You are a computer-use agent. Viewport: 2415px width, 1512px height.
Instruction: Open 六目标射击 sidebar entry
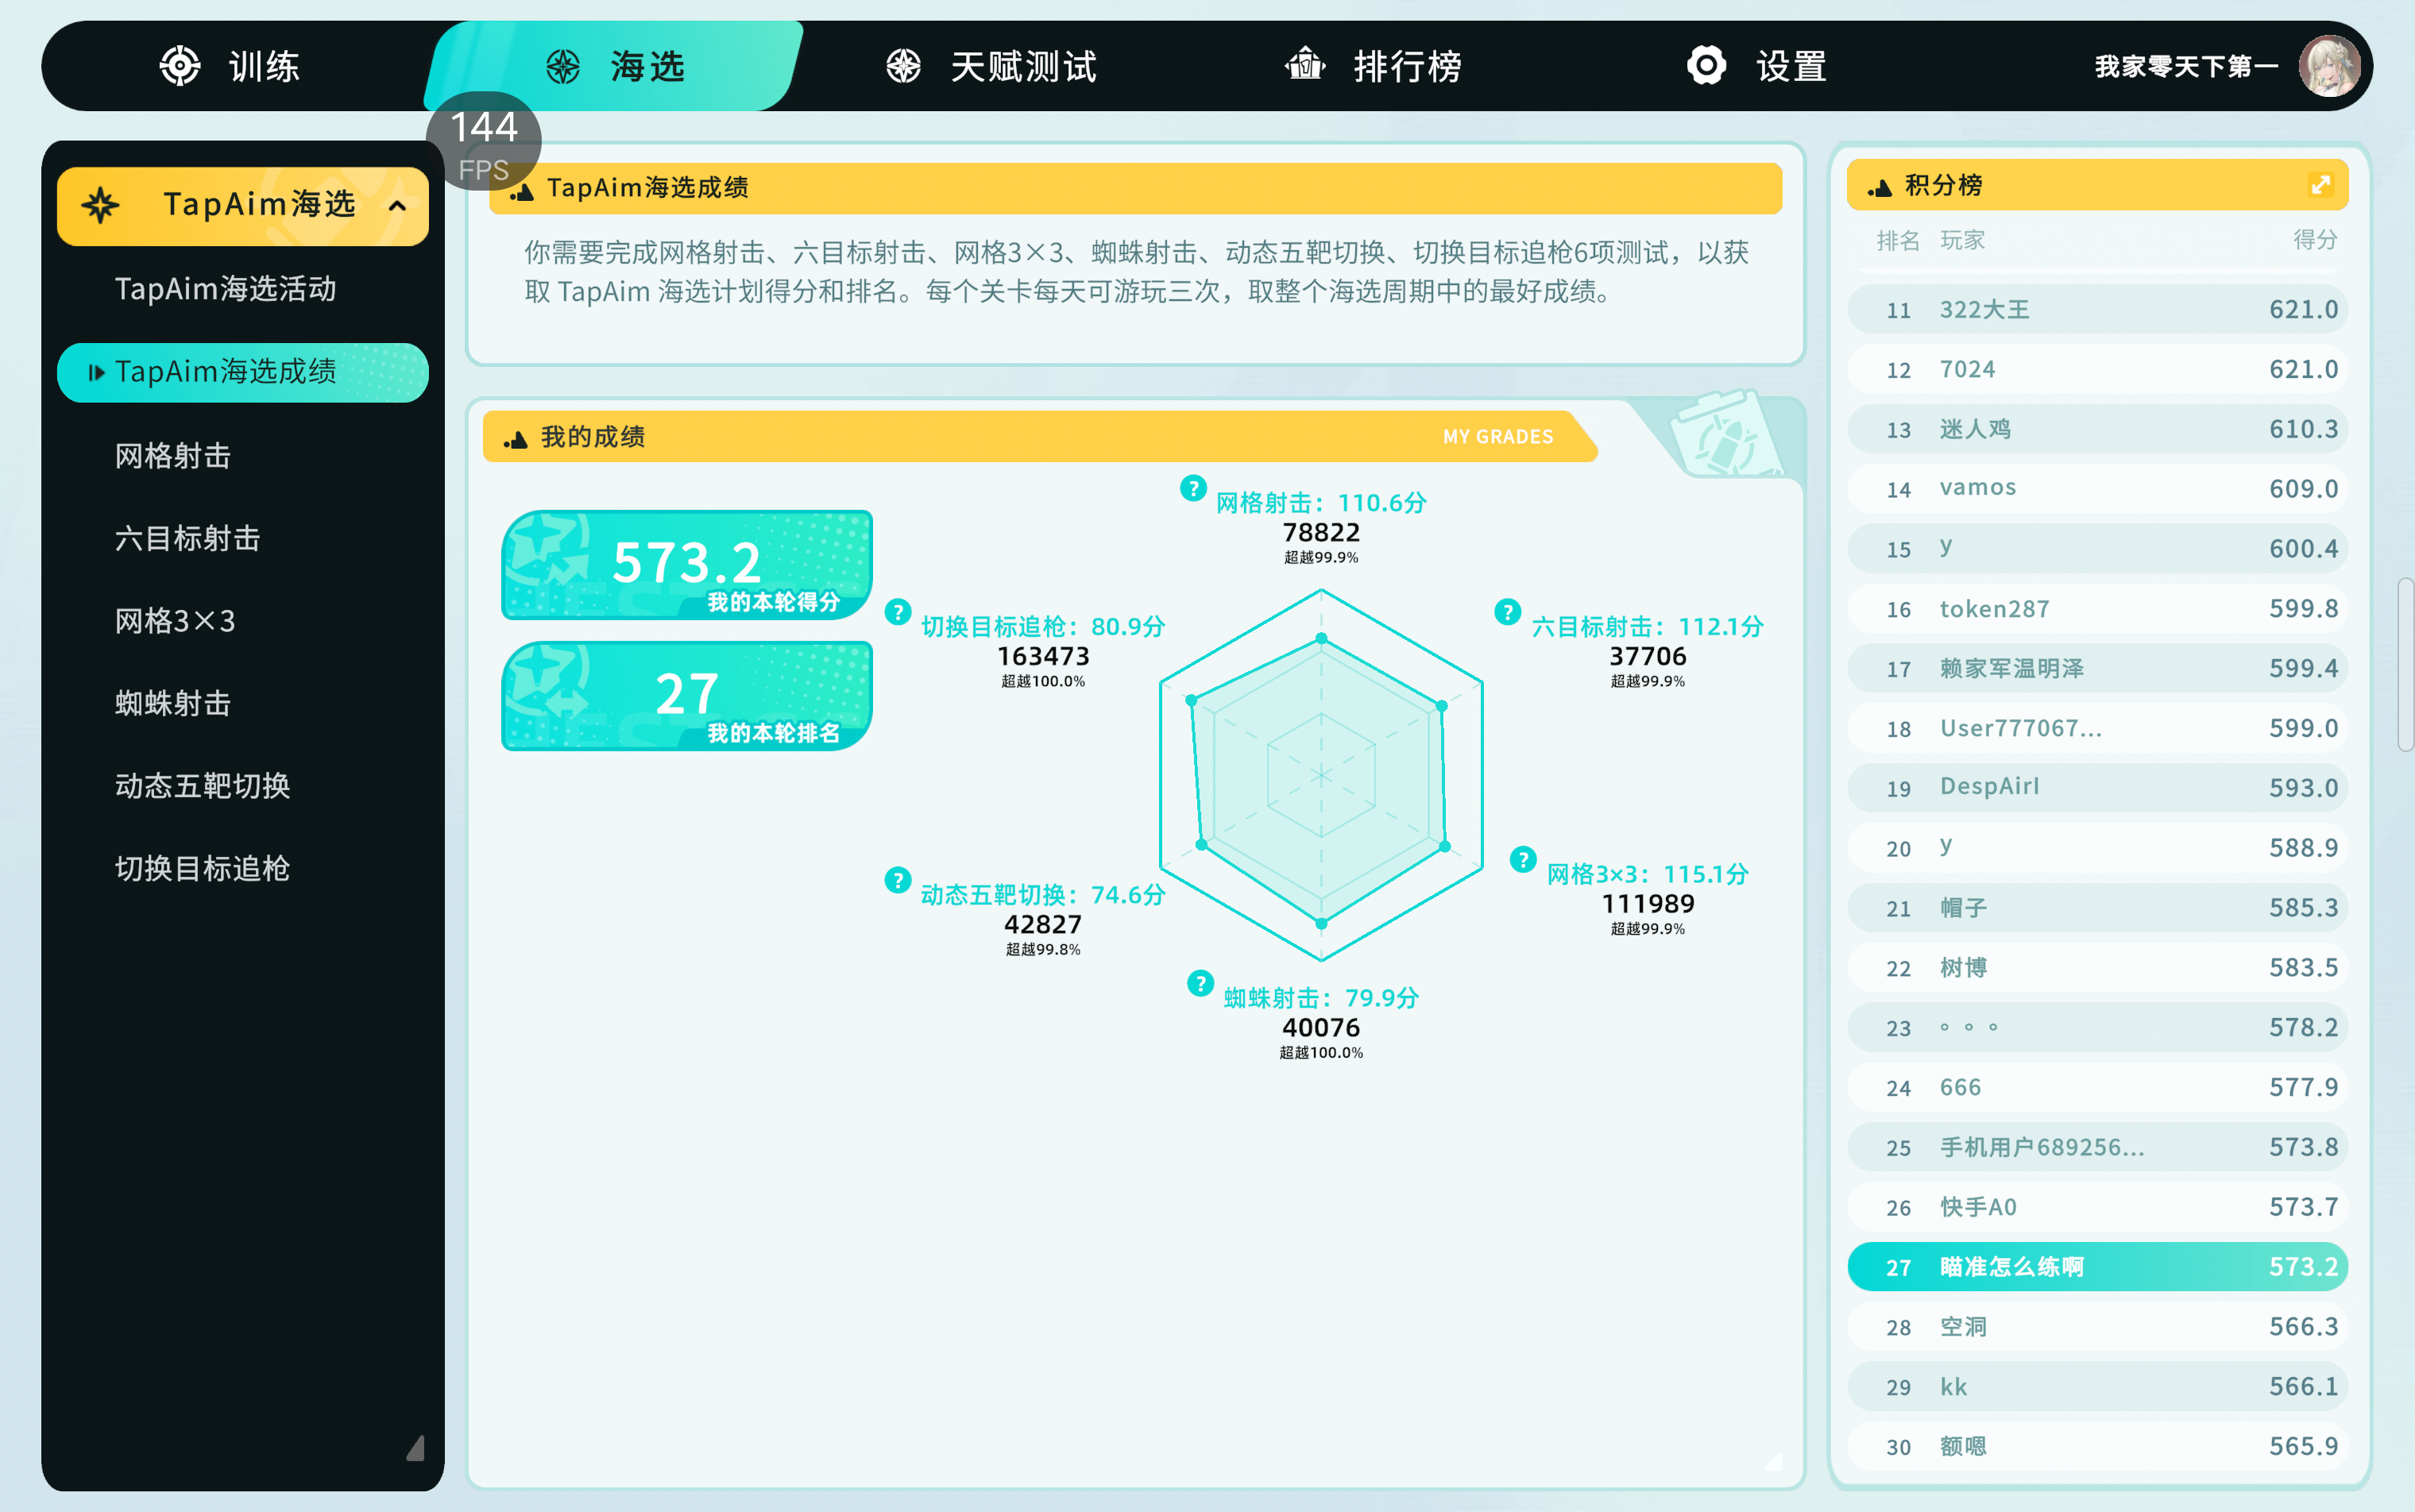pos(187,538)
